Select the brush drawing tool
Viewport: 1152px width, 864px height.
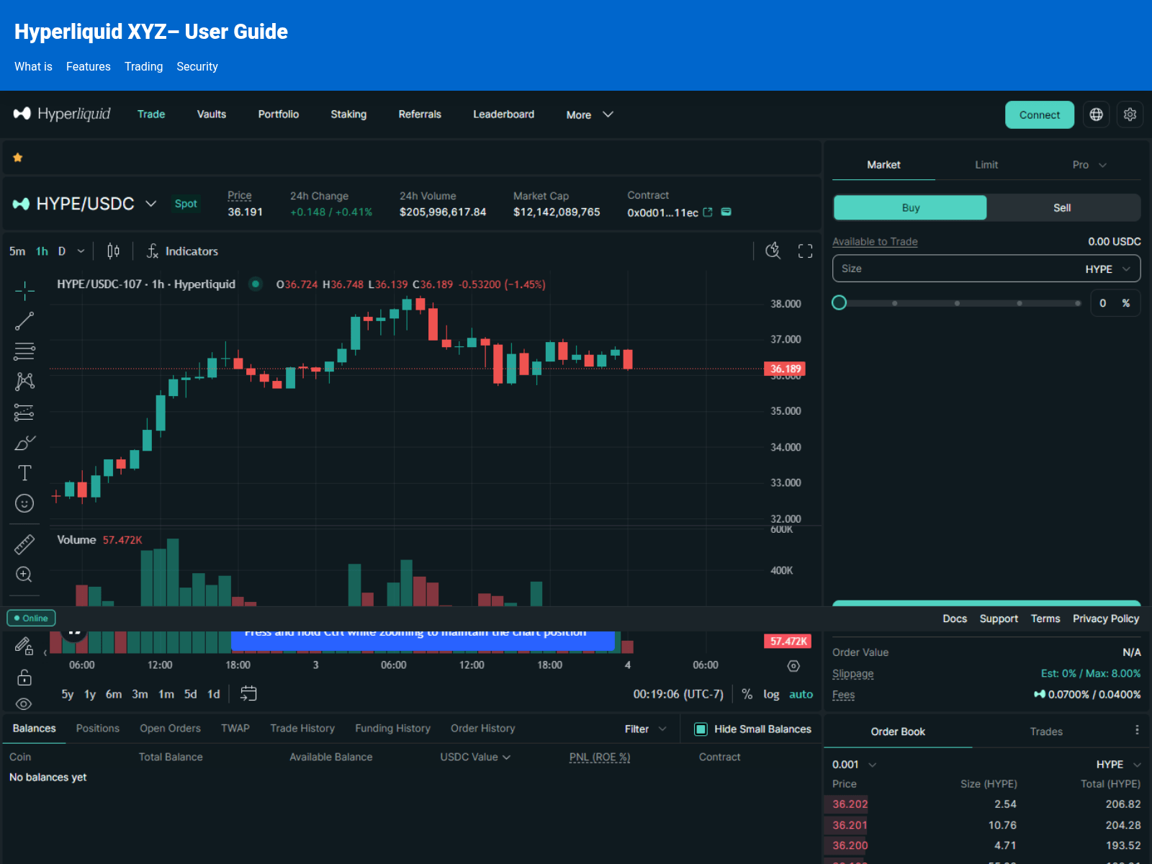[x=24, y=442]
